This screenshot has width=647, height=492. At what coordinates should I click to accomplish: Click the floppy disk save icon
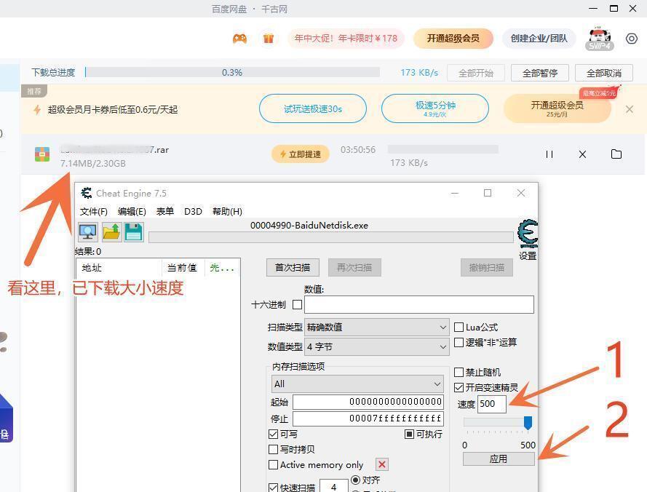[x=134, y=232]
